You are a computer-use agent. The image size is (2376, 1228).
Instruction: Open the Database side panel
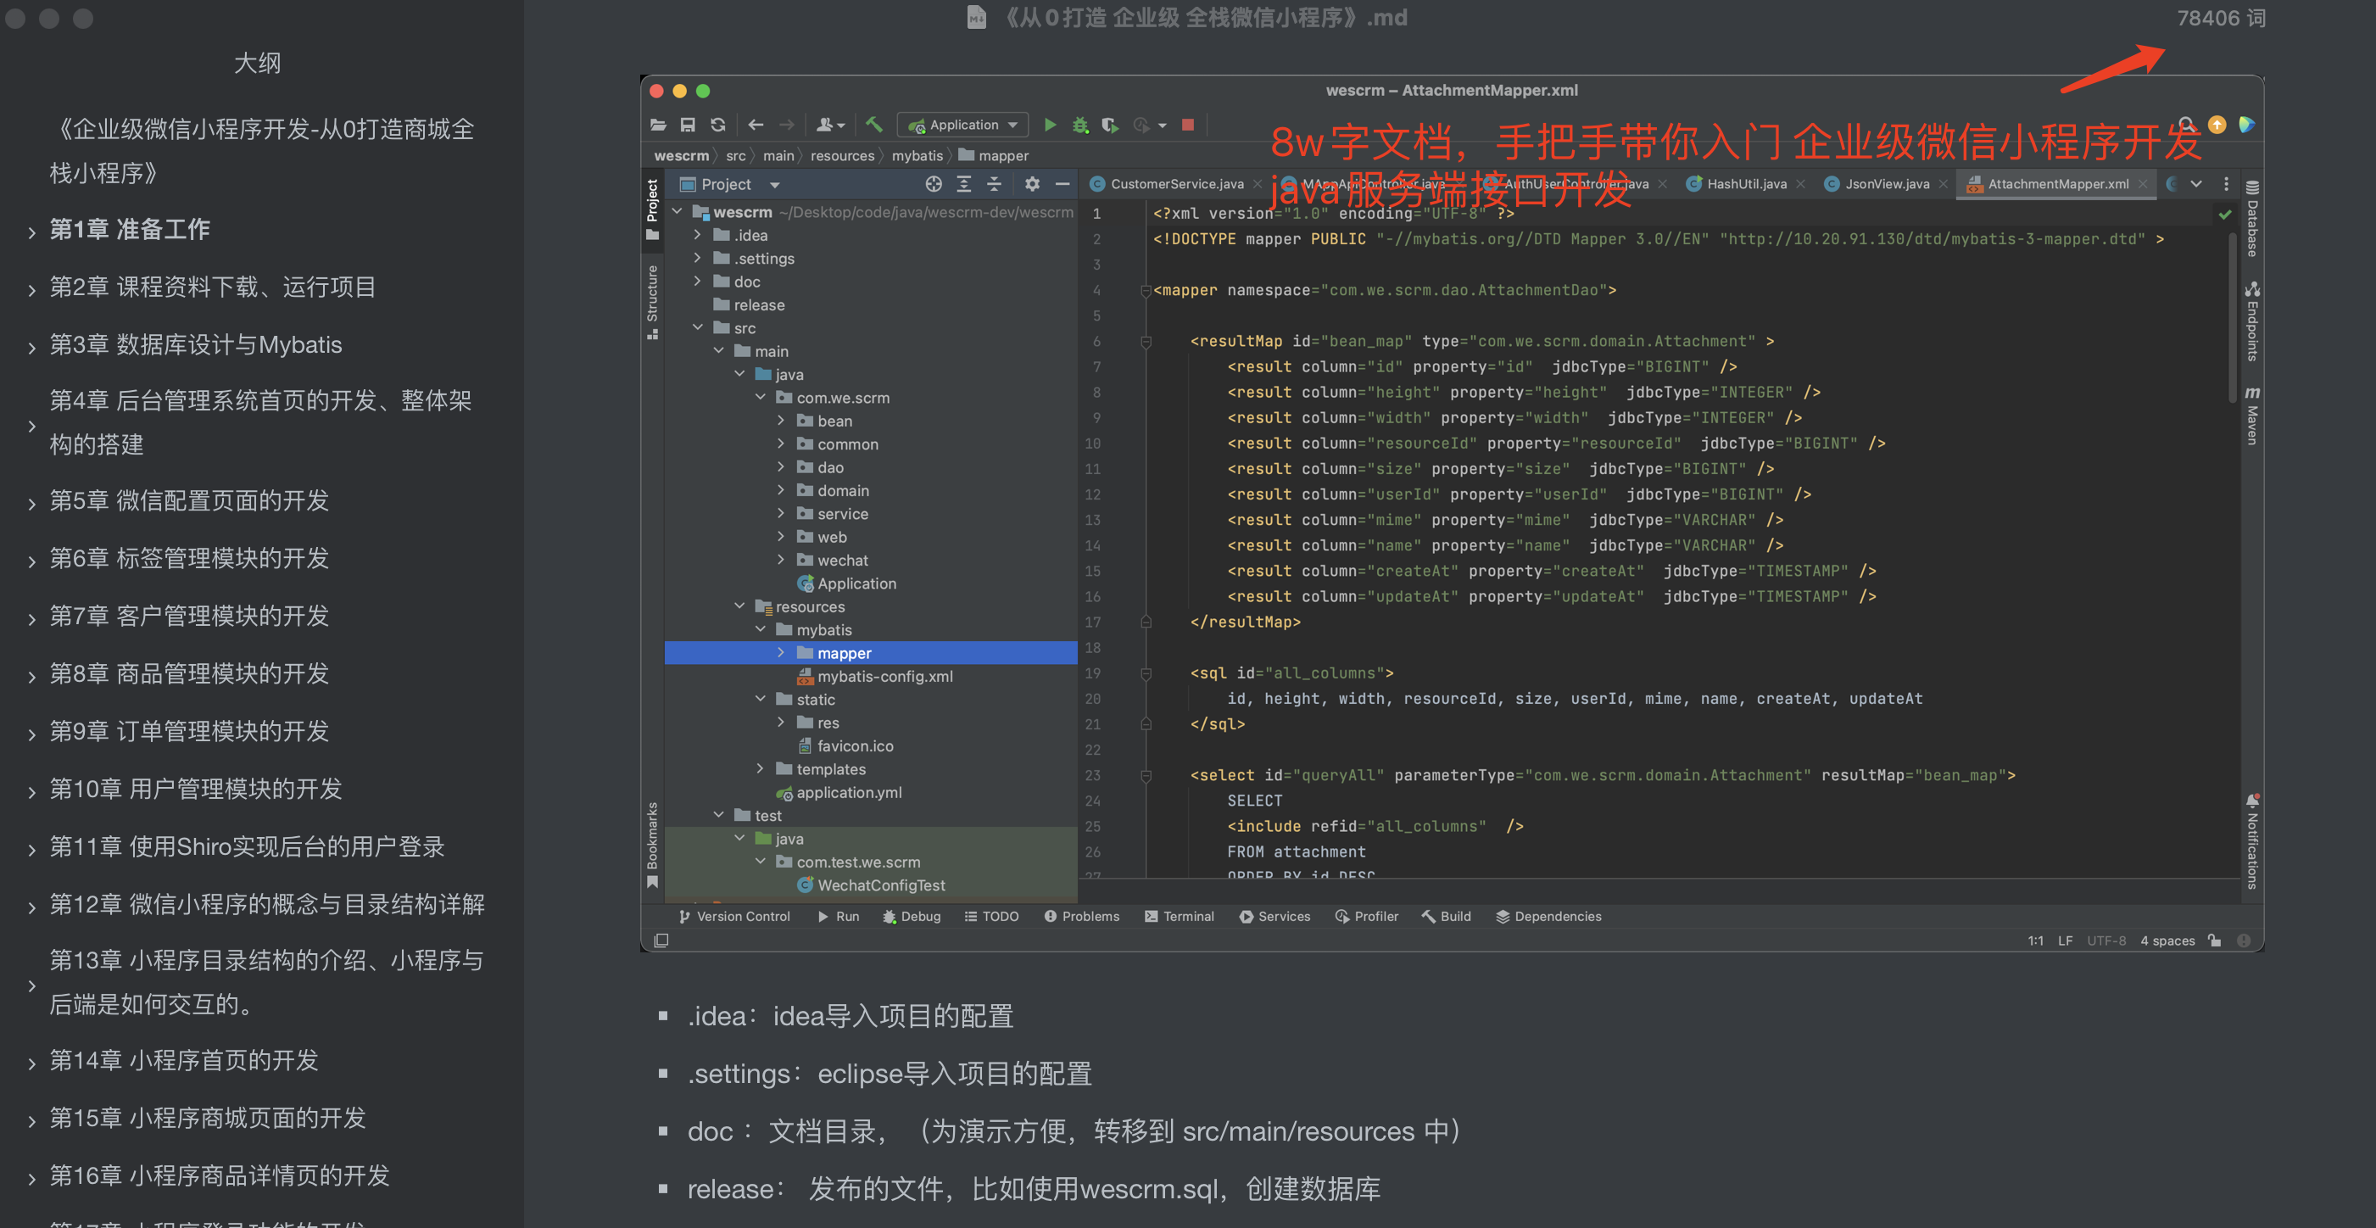click(x=2251, y=219)
